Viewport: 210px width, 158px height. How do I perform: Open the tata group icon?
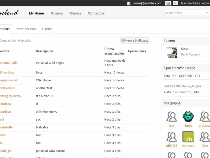coord(171,116)
